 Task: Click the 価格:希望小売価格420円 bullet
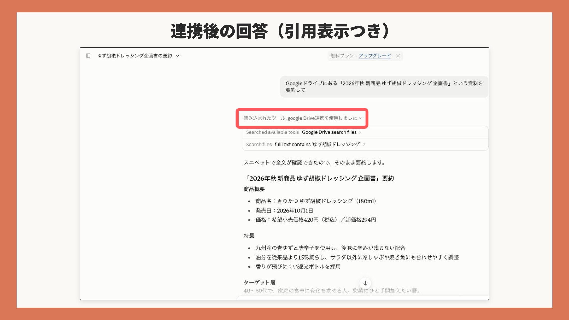(315, 220)
